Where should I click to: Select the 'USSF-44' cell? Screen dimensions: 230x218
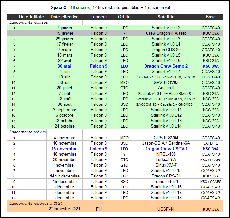[166, 209]
